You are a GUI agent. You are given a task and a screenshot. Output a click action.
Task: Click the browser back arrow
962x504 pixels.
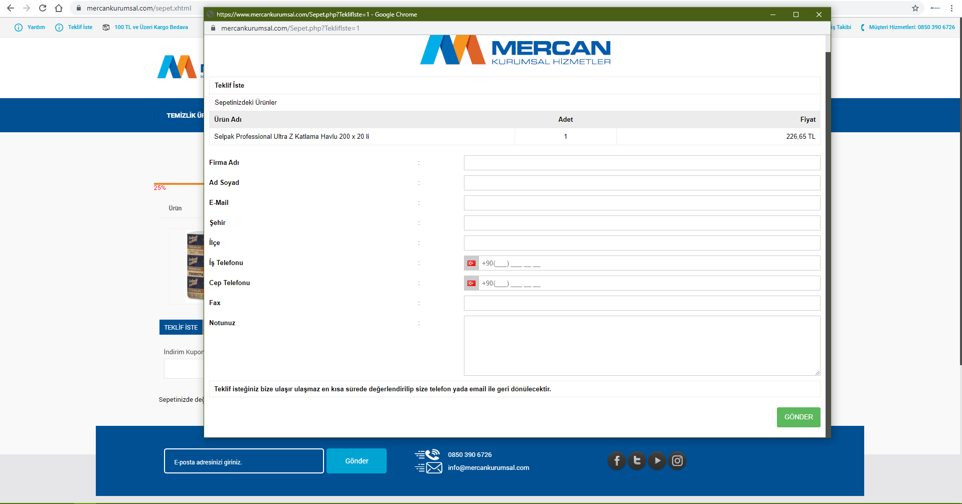11,8
